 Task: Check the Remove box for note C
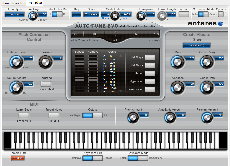click(93, 56)
